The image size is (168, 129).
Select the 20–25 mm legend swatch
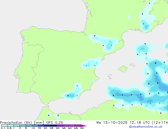(47, 126)
